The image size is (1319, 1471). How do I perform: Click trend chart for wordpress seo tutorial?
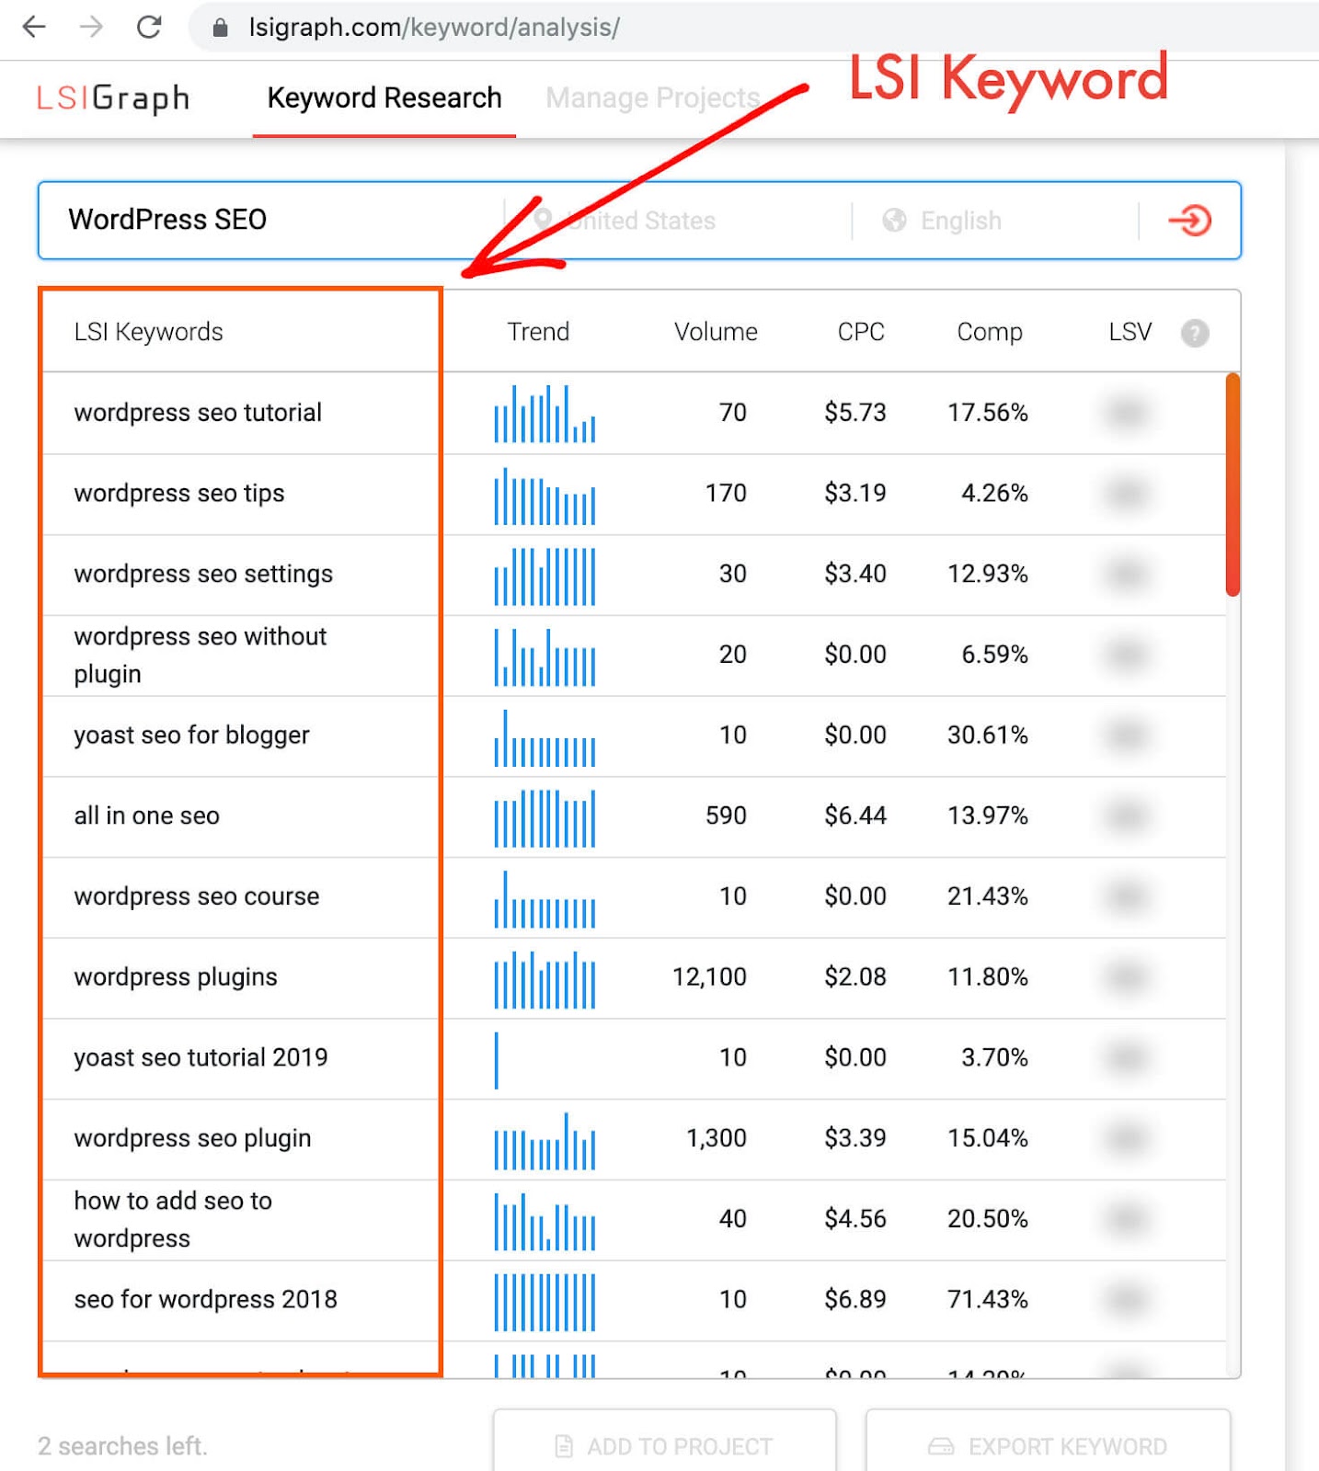[x=545, y=414]
